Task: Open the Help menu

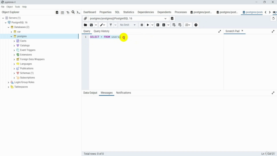Action: (x=24, y=7)
